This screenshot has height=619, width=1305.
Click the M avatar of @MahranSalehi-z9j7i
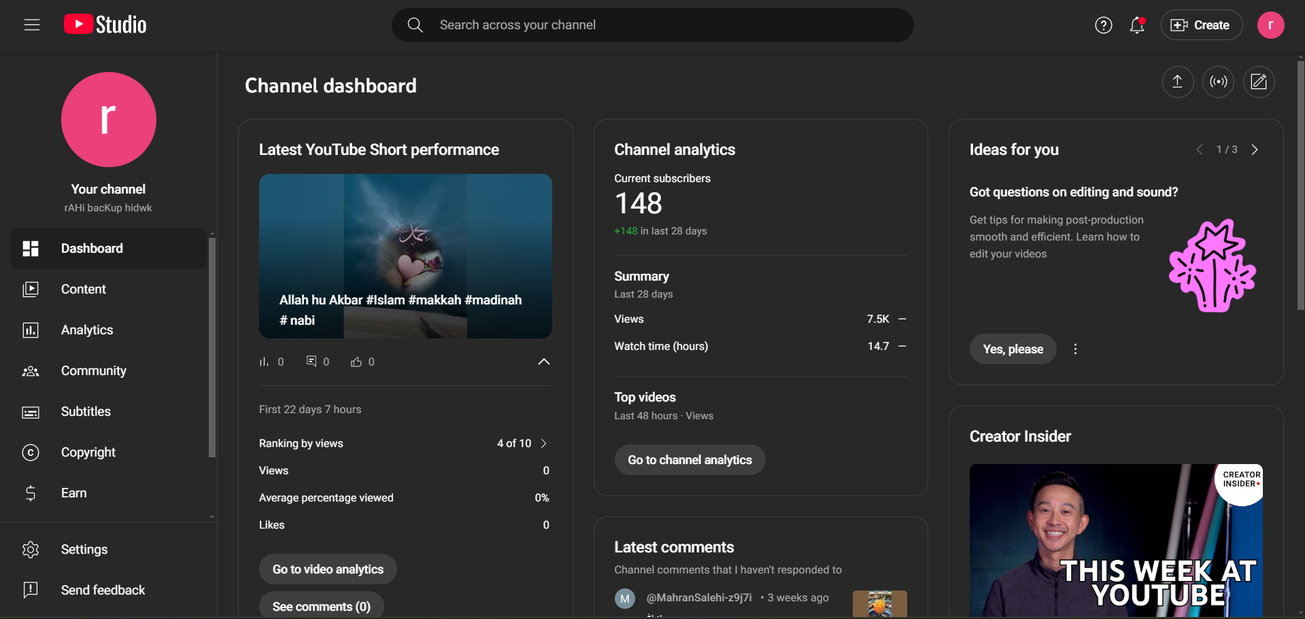[625, 599]
